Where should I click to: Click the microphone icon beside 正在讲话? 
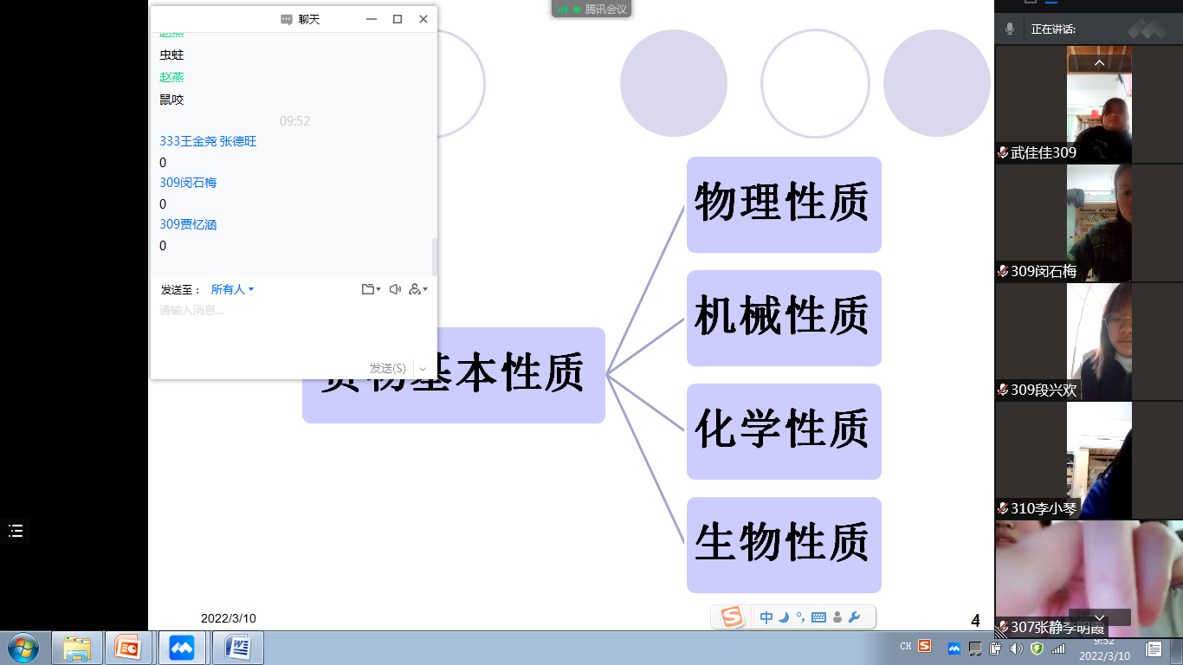(x=1010, y=29)
